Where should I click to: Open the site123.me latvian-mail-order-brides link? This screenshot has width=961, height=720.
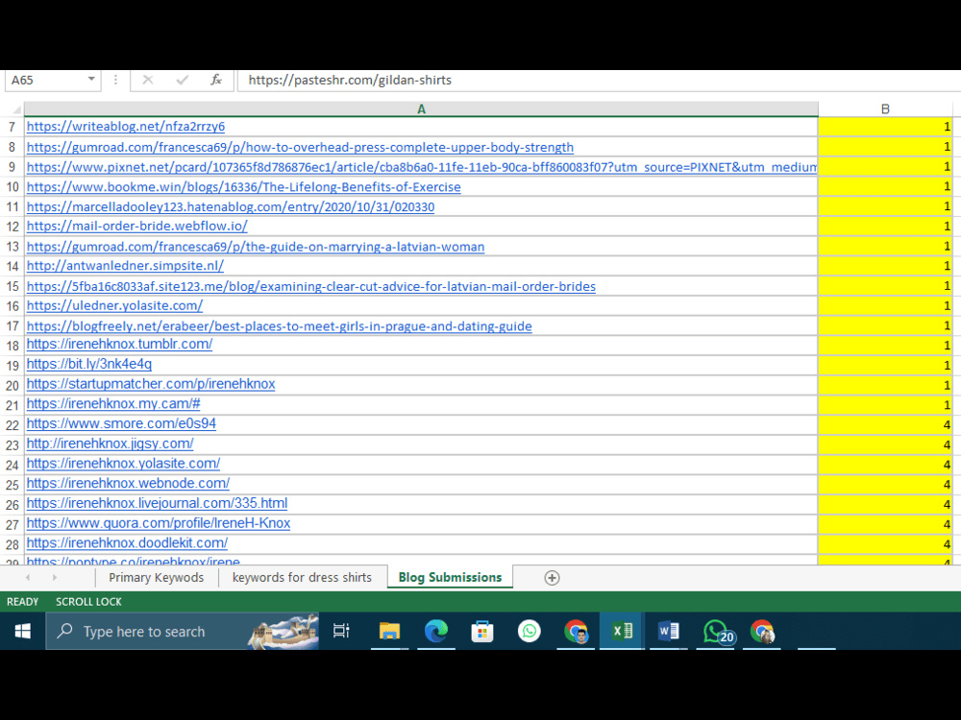(310, 286)
